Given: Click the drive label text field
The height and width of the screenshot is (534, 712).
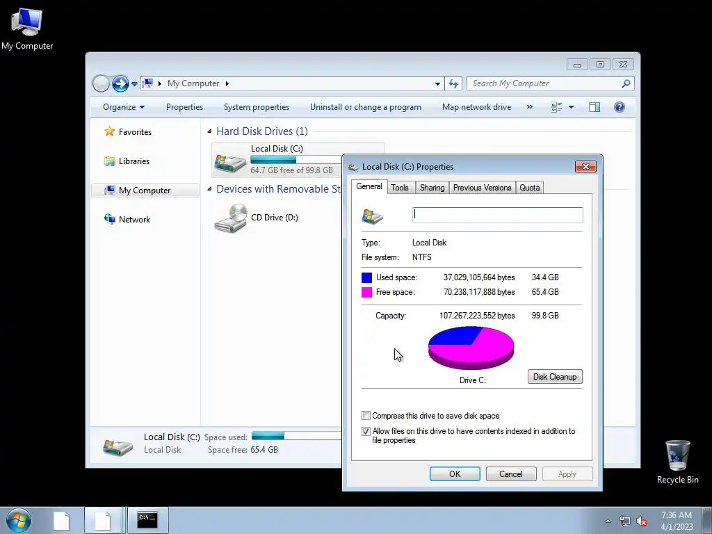Looking at the screenshot, I should tap(498, 216).
